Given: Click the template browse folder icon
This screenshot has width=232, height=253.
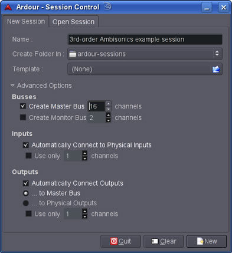Looking at the screenshot, I should pyautogui.click(x=216, y=69).
